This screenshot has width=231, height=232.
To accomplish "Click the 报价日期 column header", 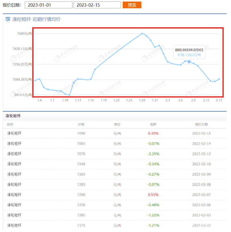I will 201,124.
